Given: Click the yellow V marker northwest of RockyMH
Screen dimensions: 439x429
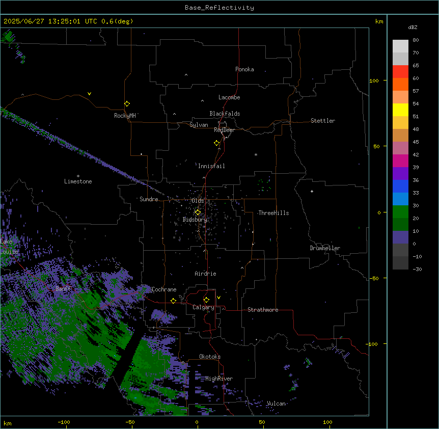Looking at the screenshot, I should pyautogui.click(x=89, y=94).
